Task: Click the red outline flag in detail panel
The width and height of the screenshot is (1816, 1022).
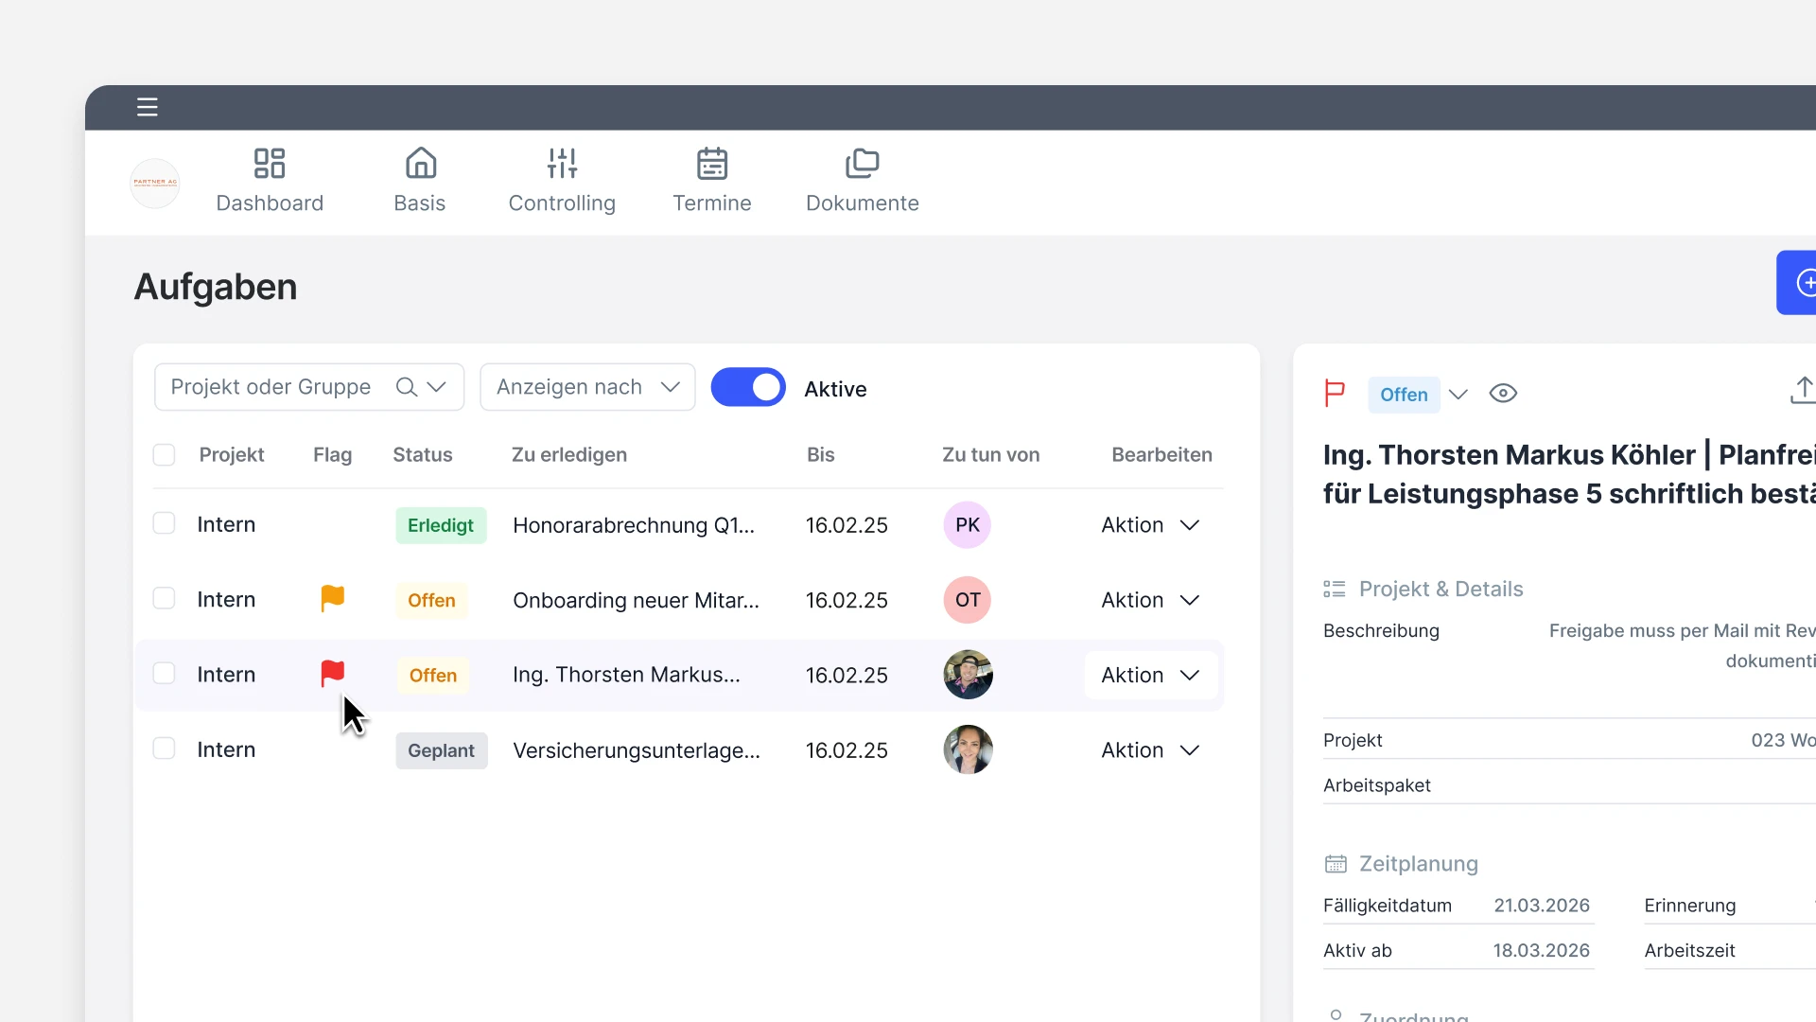Action: [1335, 393]
